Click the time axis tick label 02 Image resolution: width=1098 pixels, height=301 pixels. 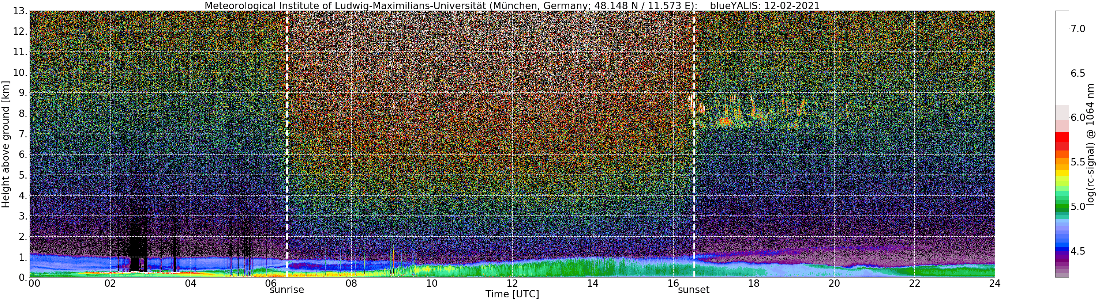110,283
